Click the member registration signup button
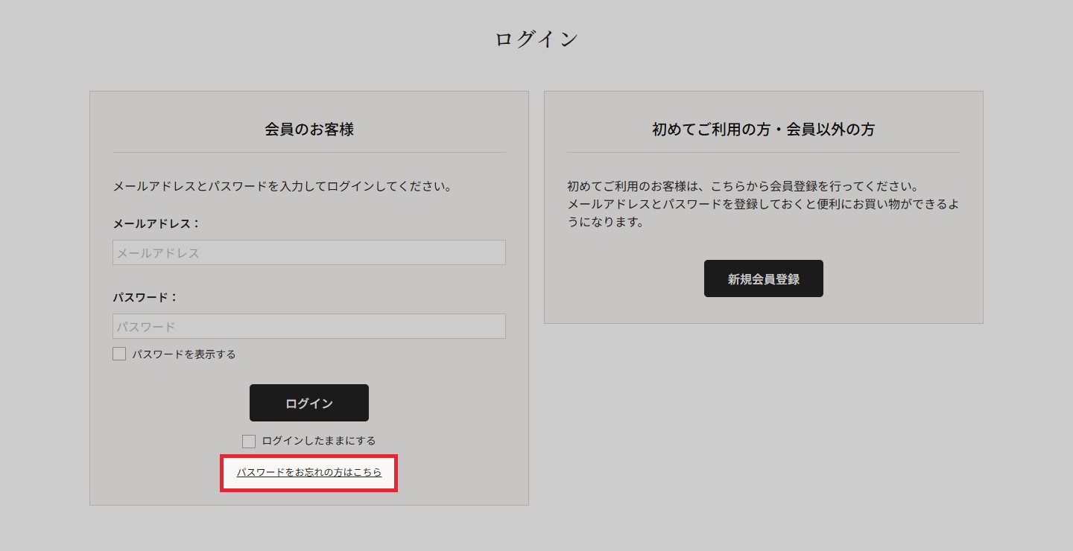This screenshot has width=1073, height=551. (x=763, y=278)
